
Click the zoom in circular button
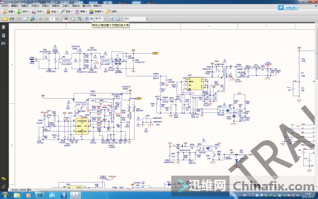coord(92,19)
